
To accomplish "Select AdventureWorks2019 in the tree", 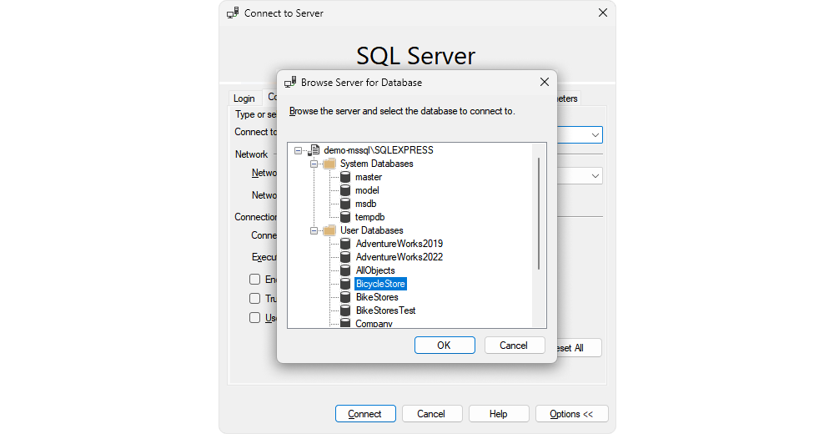I will click(x=399, y=244).
